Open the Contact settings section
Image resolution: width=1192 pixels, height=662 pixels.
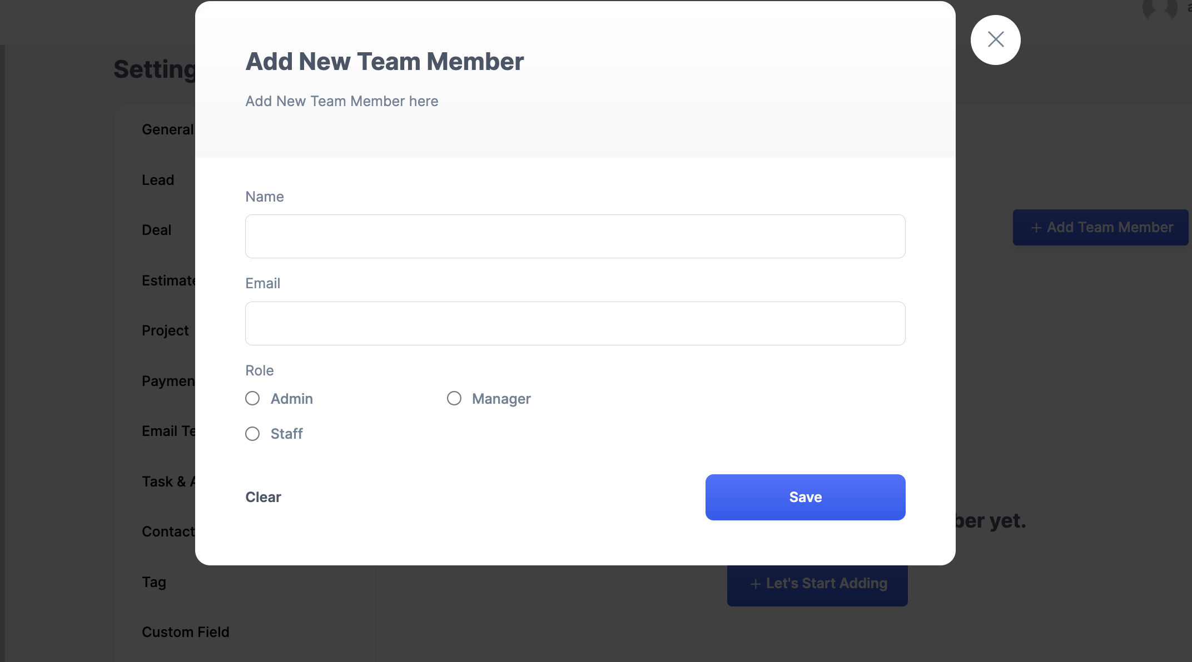pos(168,531)
